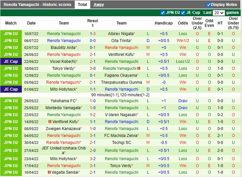Open Mito Hollyhock link in 23/04/22 row
This screenshot has height=177, width=242.
(x=63, y=159)
